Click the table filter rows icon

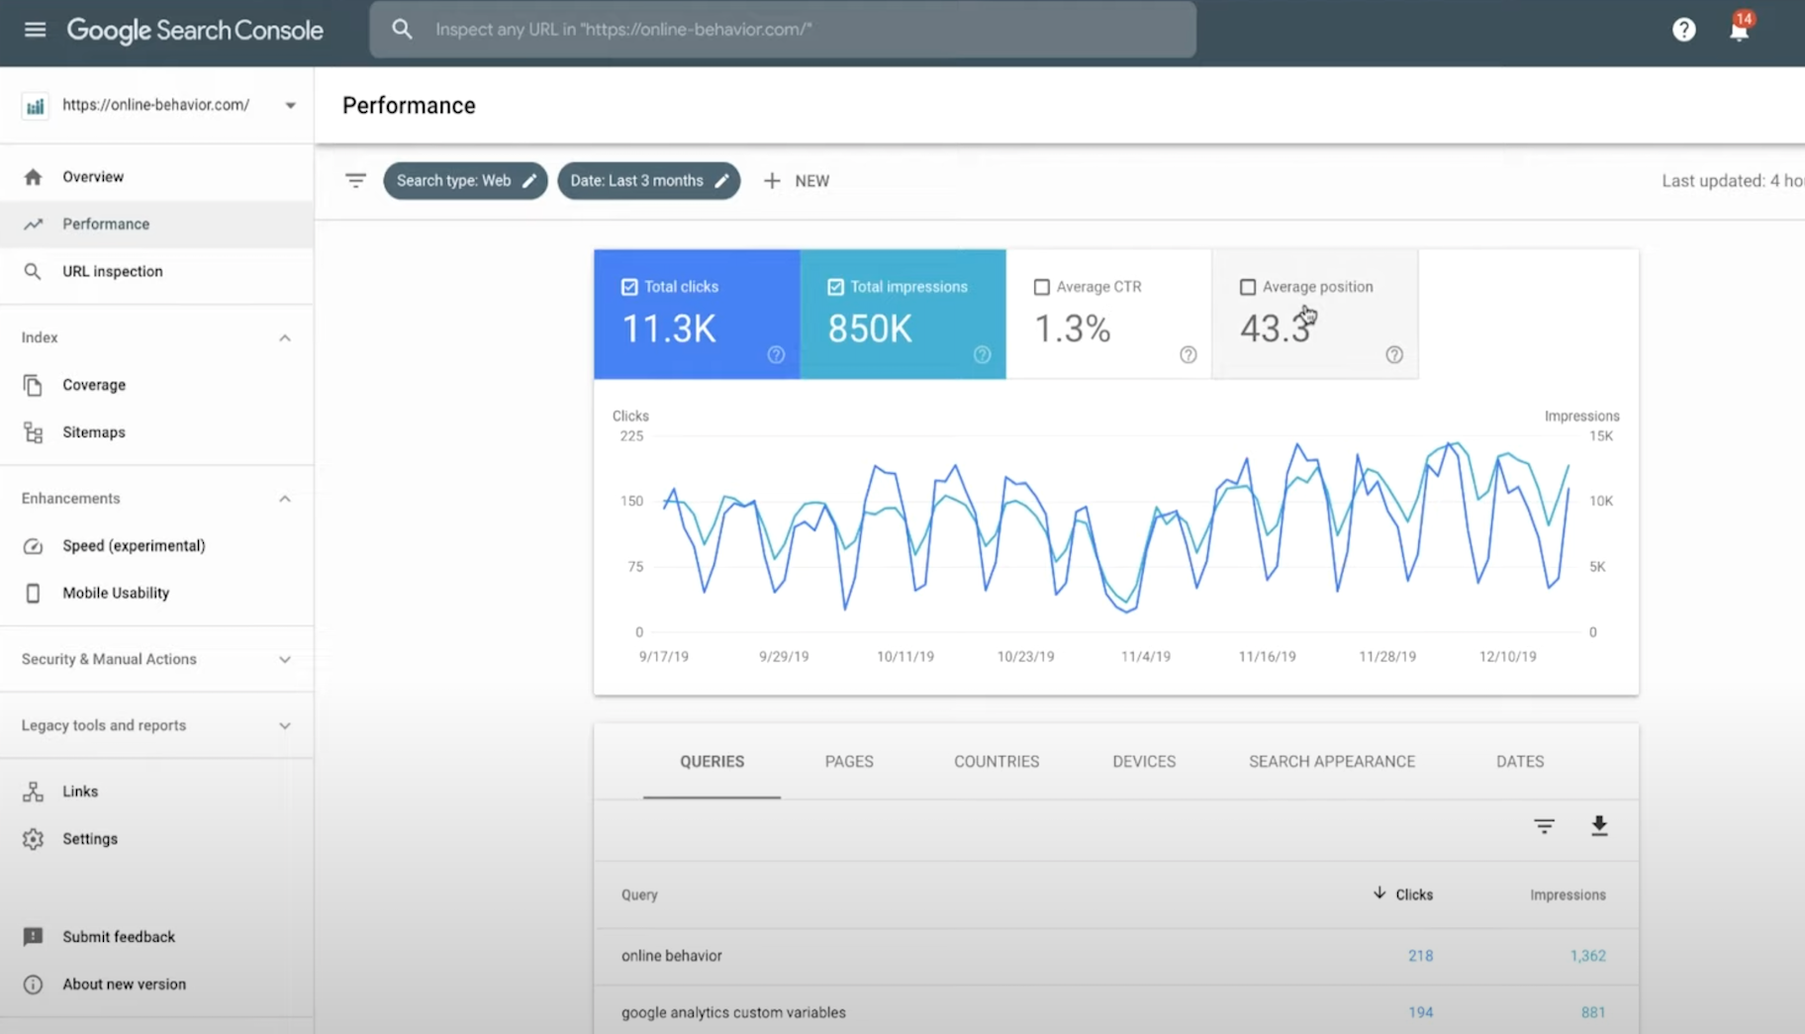(x=1544, y=826)
